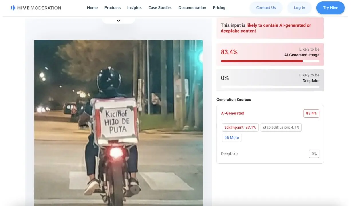
Task: Go to the Insights page
Action: 134,8
